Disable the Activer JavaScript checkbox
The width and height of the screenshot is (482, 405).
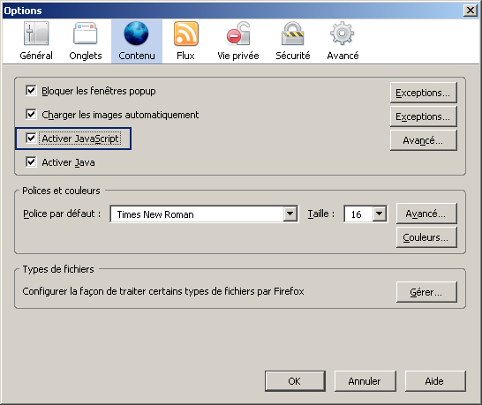pyautogui.click(x=31, y=139)
